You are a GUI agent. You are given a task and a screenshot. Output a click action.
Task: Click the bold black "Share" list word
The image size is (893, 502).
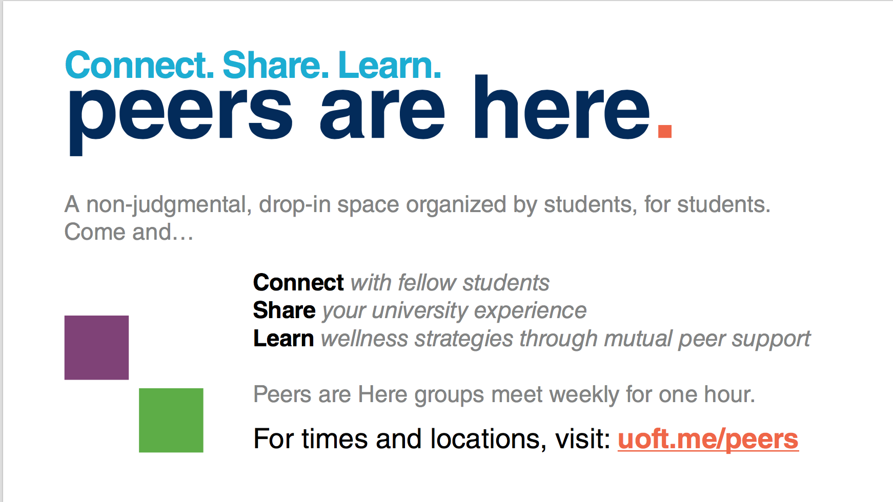pos(285,310)
